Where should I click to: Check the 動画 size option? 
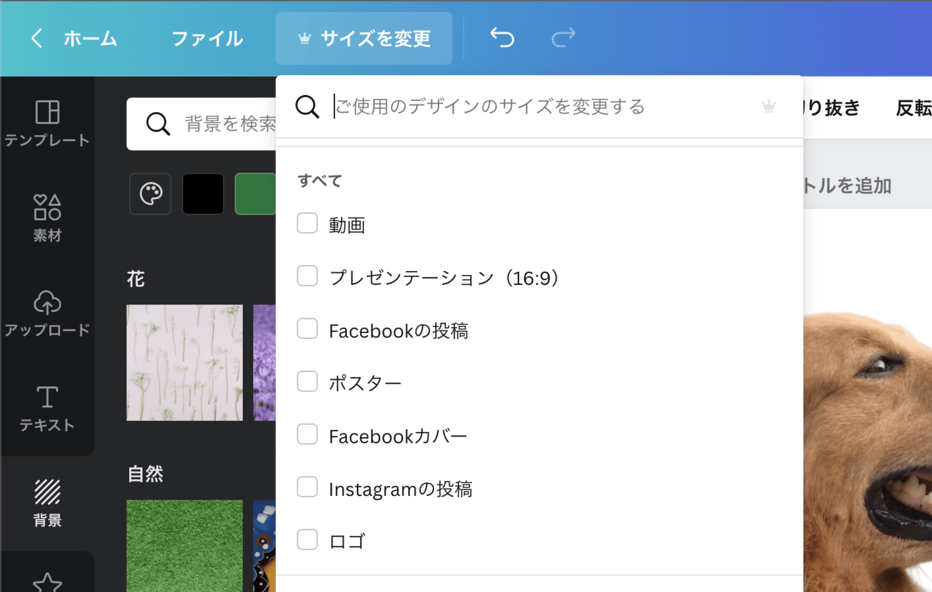click(307, 224)
